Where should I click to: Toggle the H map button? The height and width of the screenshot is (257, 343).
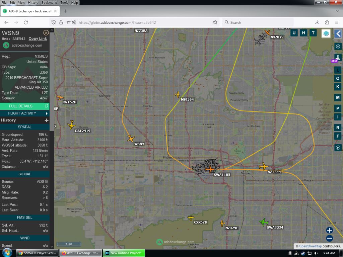[303, 33]
